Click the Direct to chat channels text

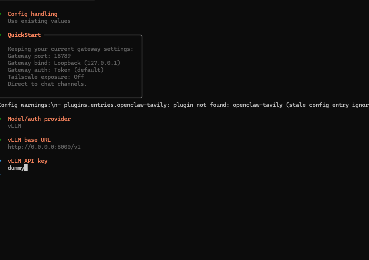[47, 84]
